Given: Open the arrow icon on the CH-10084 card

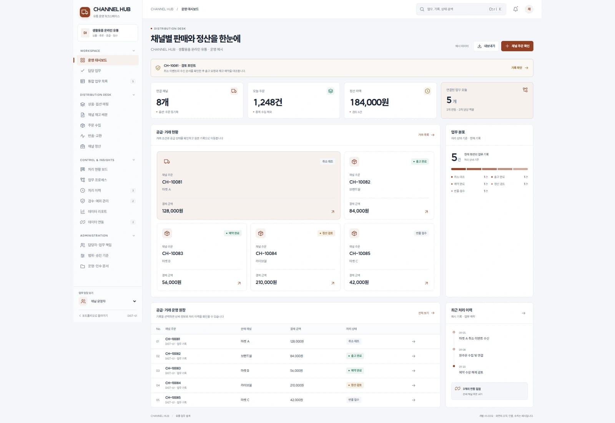Looking at the screenshot, I should [x=333, y=283].
